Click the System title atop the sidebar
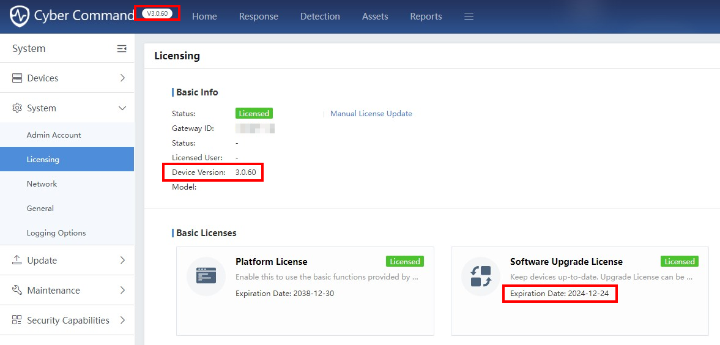The width and height of the screenshot is (720, 345). click(x=29, y=49)
